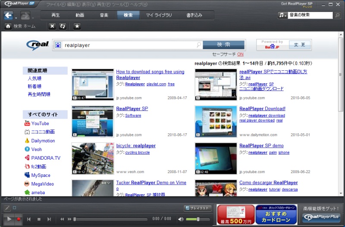The width and height of the screenshot is (345, 227).
Task: Click the blue 検索 search button
Action: coord(223,45)
